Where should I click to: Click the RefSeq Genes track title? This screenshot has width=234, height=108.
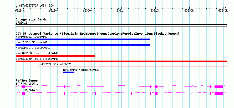(x=27, y=81)
